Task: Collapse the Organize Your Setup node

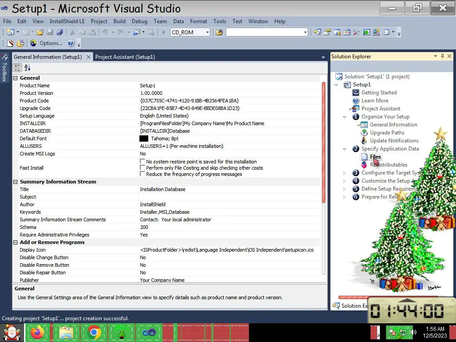Action: (x=345, y=117)
